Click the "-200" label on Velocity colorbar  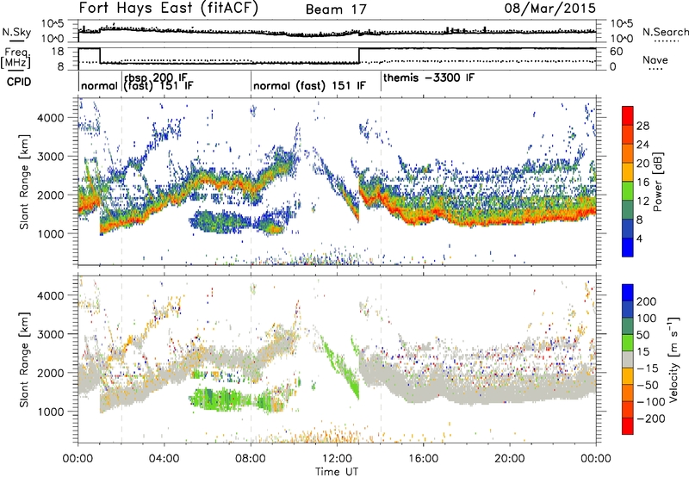pyautogui.click(x=650, y=418)
